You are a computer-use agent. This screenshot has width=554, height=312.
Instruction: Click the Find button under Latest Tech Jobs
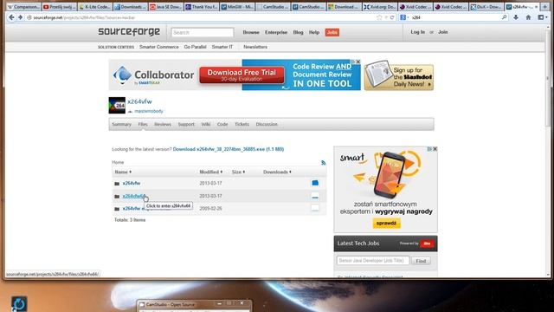click(421, 261)
